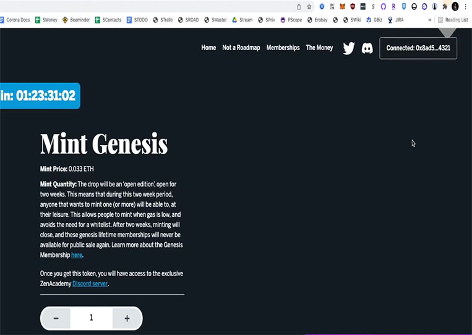Open the Reading List
472x335 pixels.
click(x=453, y=20)
